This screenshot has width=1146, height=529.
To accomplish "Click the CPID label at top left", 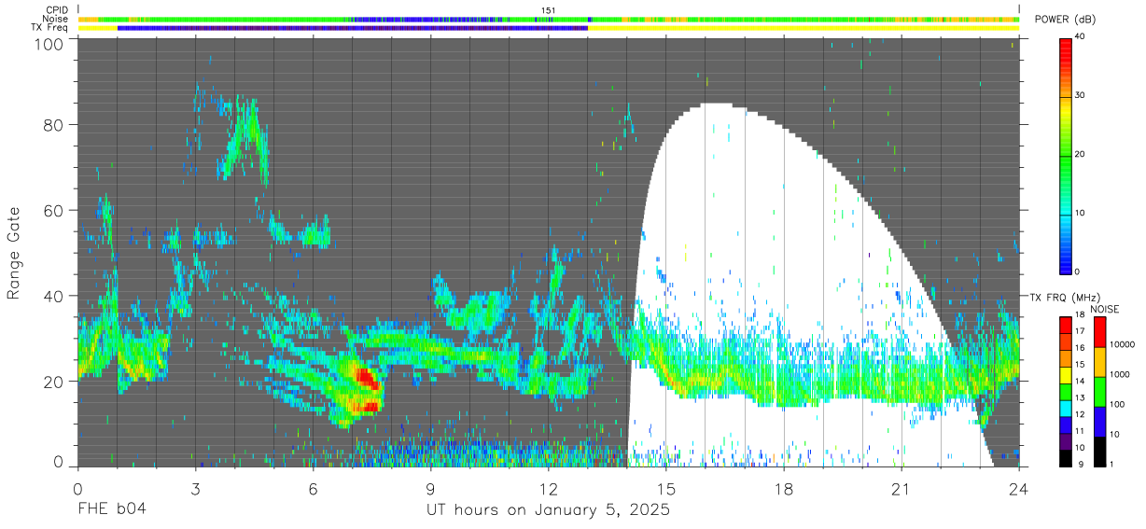I will pos(57,10).
